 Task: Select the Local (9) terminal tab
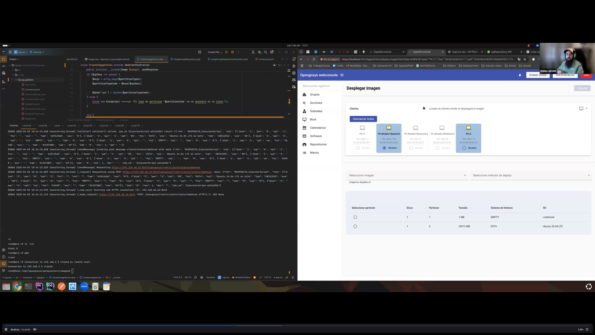click(x=43, y=126)
